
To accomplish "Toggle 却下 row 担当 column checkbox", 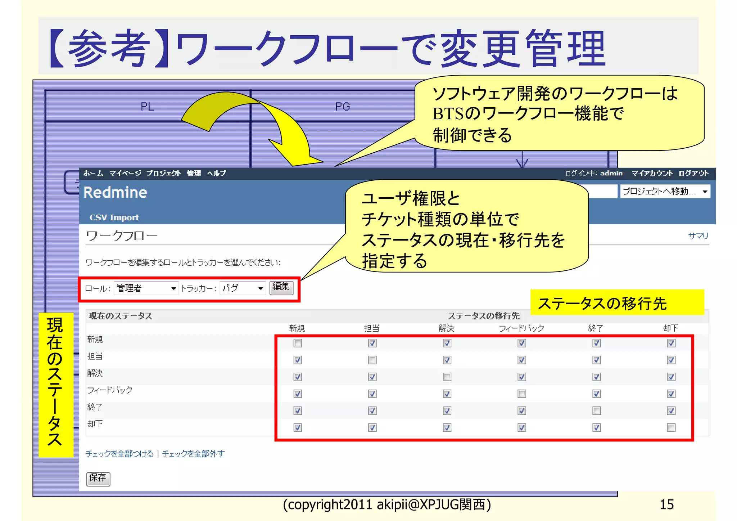I will [x=372, y=428].
